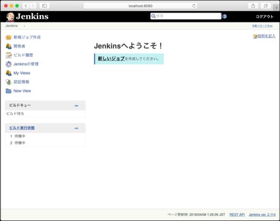Click the Safari sidebar toggle icon
The height and width of the screenshot is (221, 280).
point(44,6)
